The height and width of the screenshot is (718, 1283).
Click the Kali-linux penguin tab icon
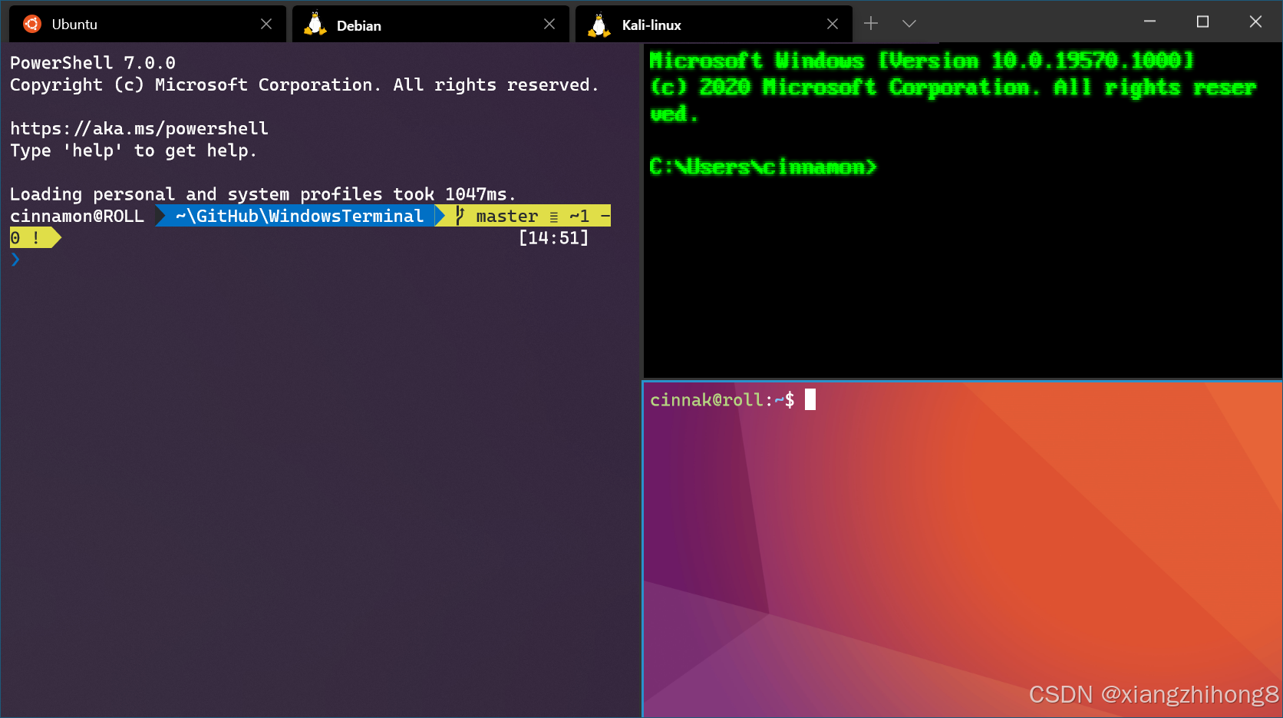pyautogui.click(x=599, y=25)
